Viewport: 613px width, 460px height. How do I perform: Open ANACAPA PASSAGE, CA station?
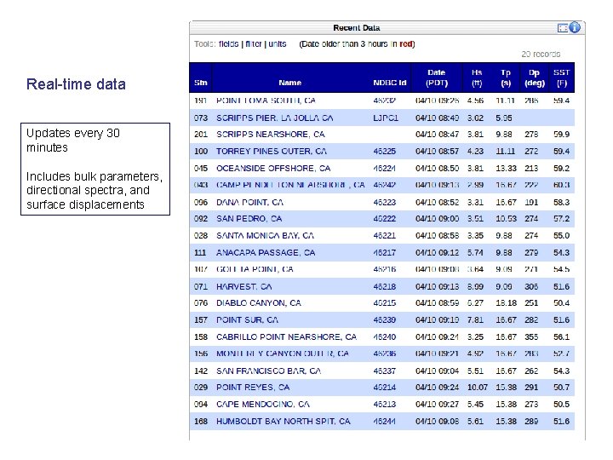coord(266,252)
